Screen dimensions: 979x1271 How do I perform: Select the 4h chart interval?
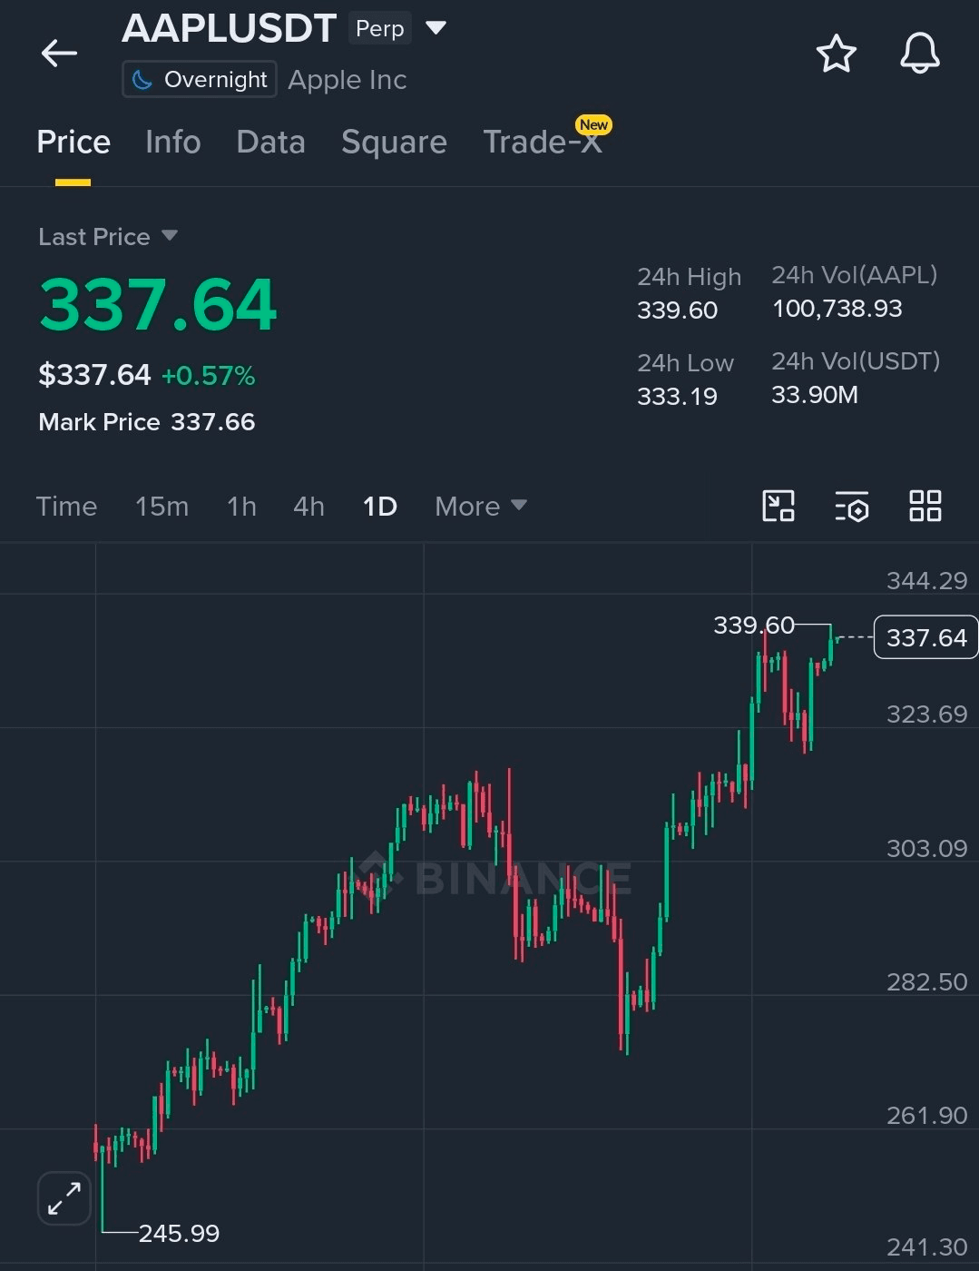coord(308,506)
